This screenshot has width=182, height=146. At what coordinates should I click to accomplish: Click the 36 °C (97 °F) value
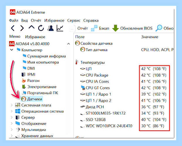point(153,107)
